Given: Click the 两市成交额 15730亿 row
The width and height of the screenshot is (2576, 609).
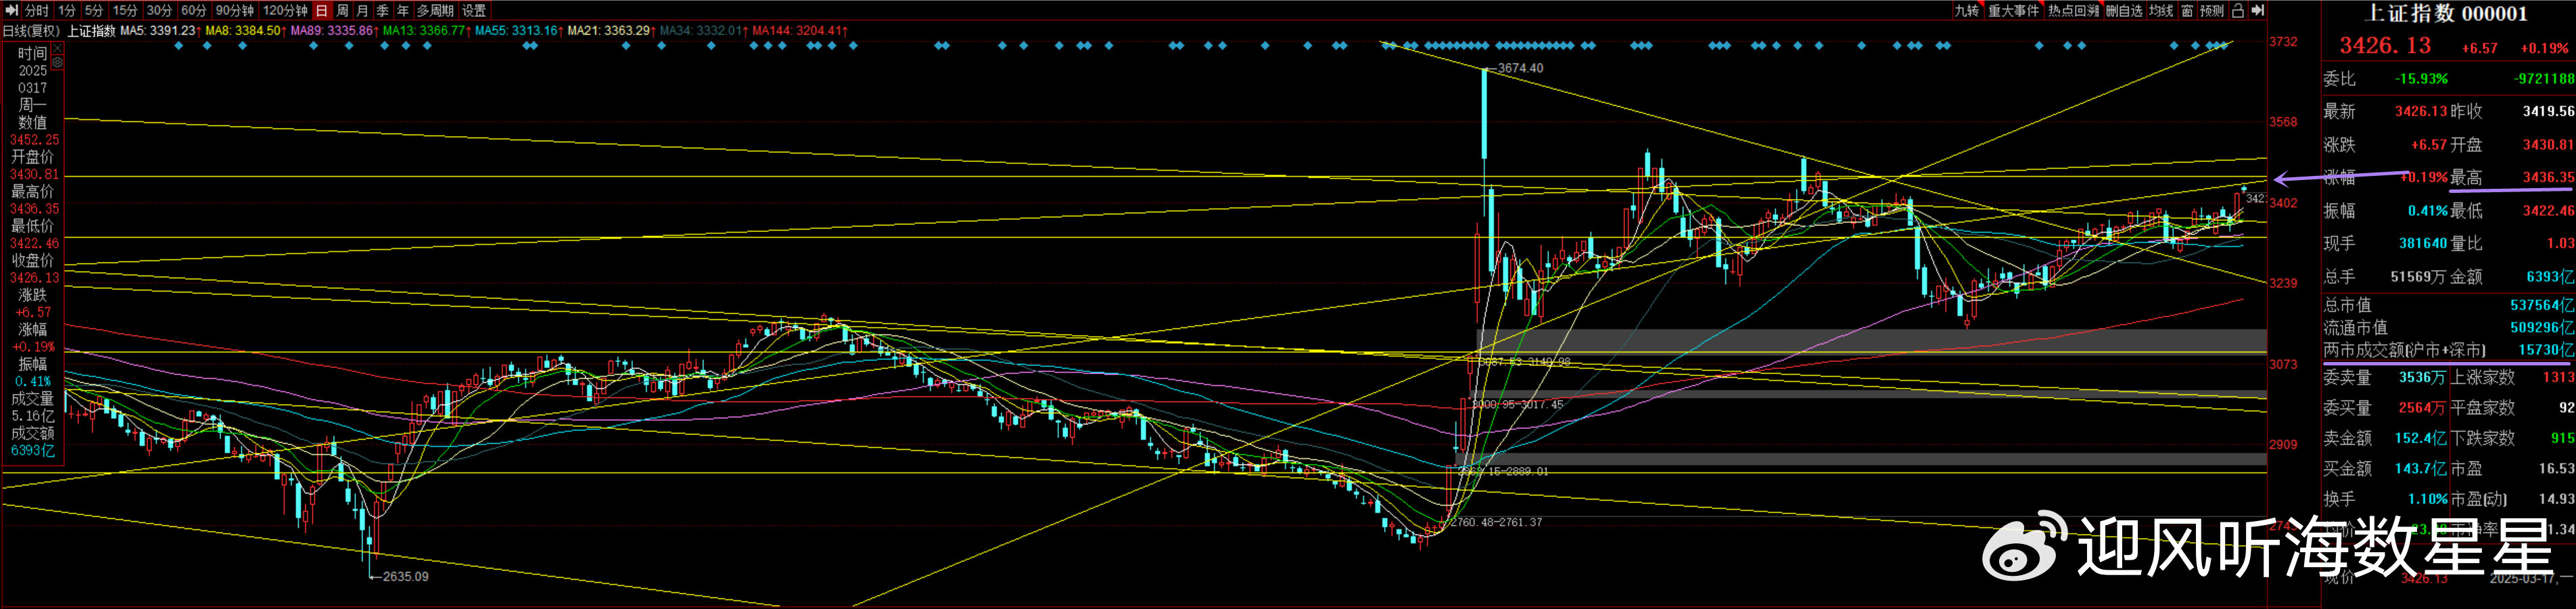Looking at the screenshot, I should click(x=2448, y=350).
